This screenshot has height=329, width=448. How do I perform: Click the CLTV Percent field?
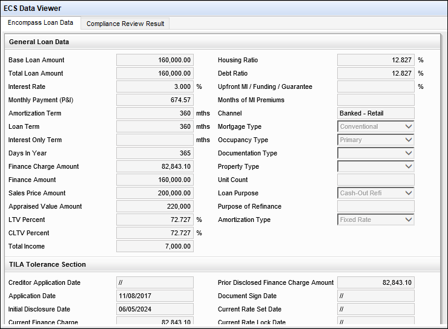[x=155, y=233]
